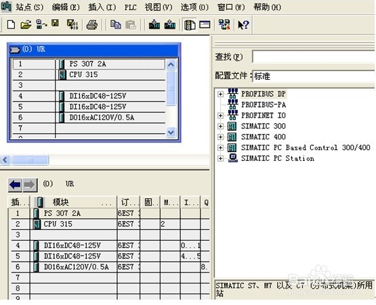
Task: Expand the SIMATIC 400 tree node
Action: [x=220, y=137]
